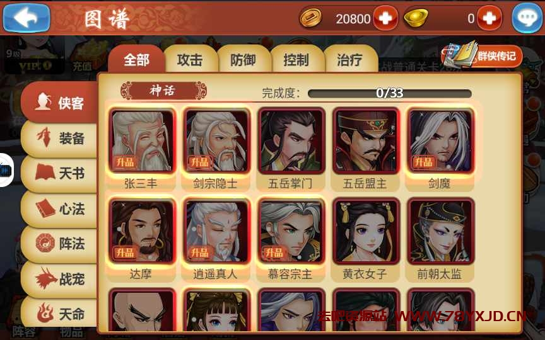The image size is (545, 340).
Task: Click the 完成度 progress bar
Action: pyautogui.click(x=390, y=93)
